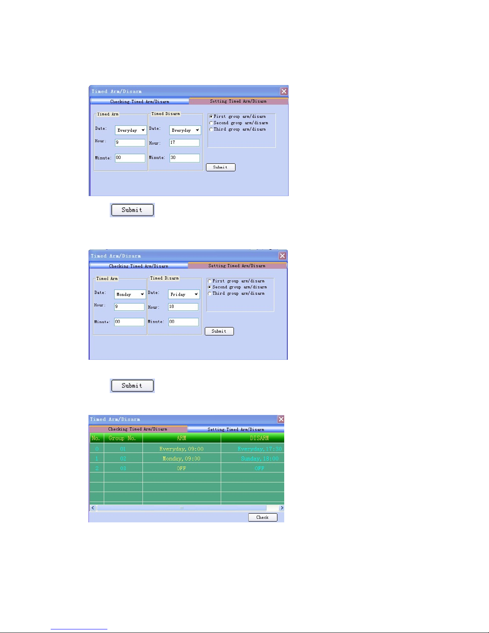Select cell Everyday, 17:30 in DISARM column
Viewport: 489px width, 633px height.
pos(253,449)
